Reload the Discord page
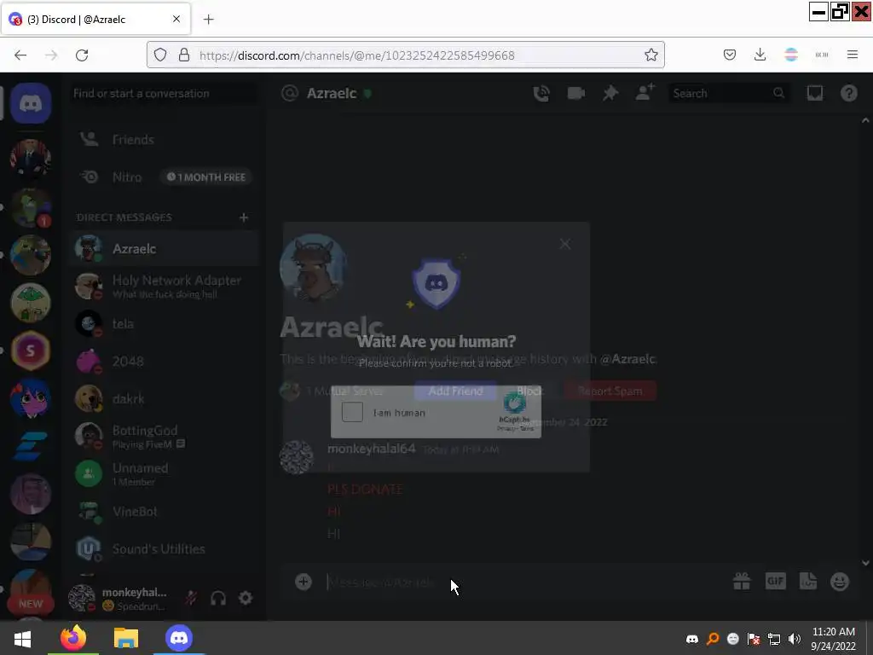 82,55
